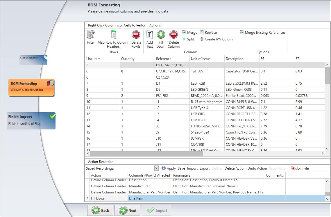This screenshot has width=331, height=217.
Task: Click Apply in Action Recorder
Action: pyautogui.click(x=169, y=168)
